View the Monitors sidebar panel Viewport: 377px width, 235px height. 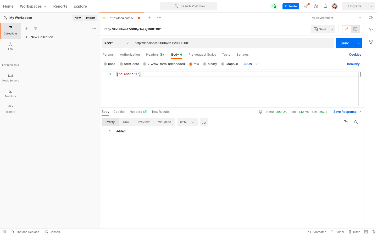[10, 93]
